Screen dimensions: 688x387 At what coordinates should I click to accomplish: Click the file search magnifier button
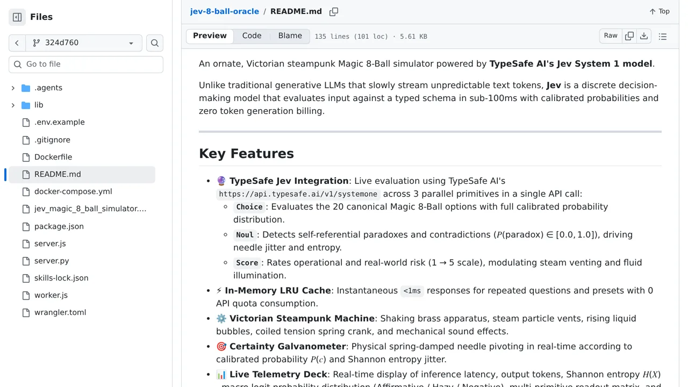point(155,43)
